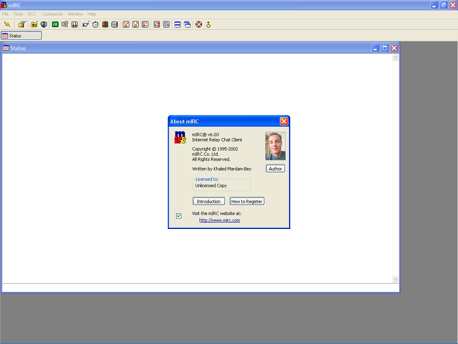Click the Introduction button
458x344 pixels.
click(209, 201)
